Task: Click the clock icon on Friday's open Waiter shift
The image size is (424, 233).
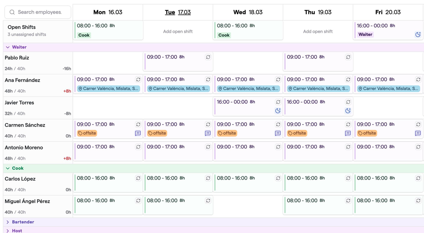Action: [x=418, y=34]
